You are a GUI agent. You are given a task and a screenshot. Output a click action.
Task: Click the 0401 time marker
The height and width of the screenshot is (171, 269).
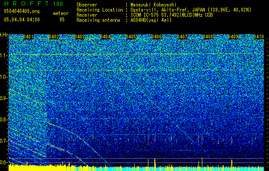pos(28,37)
